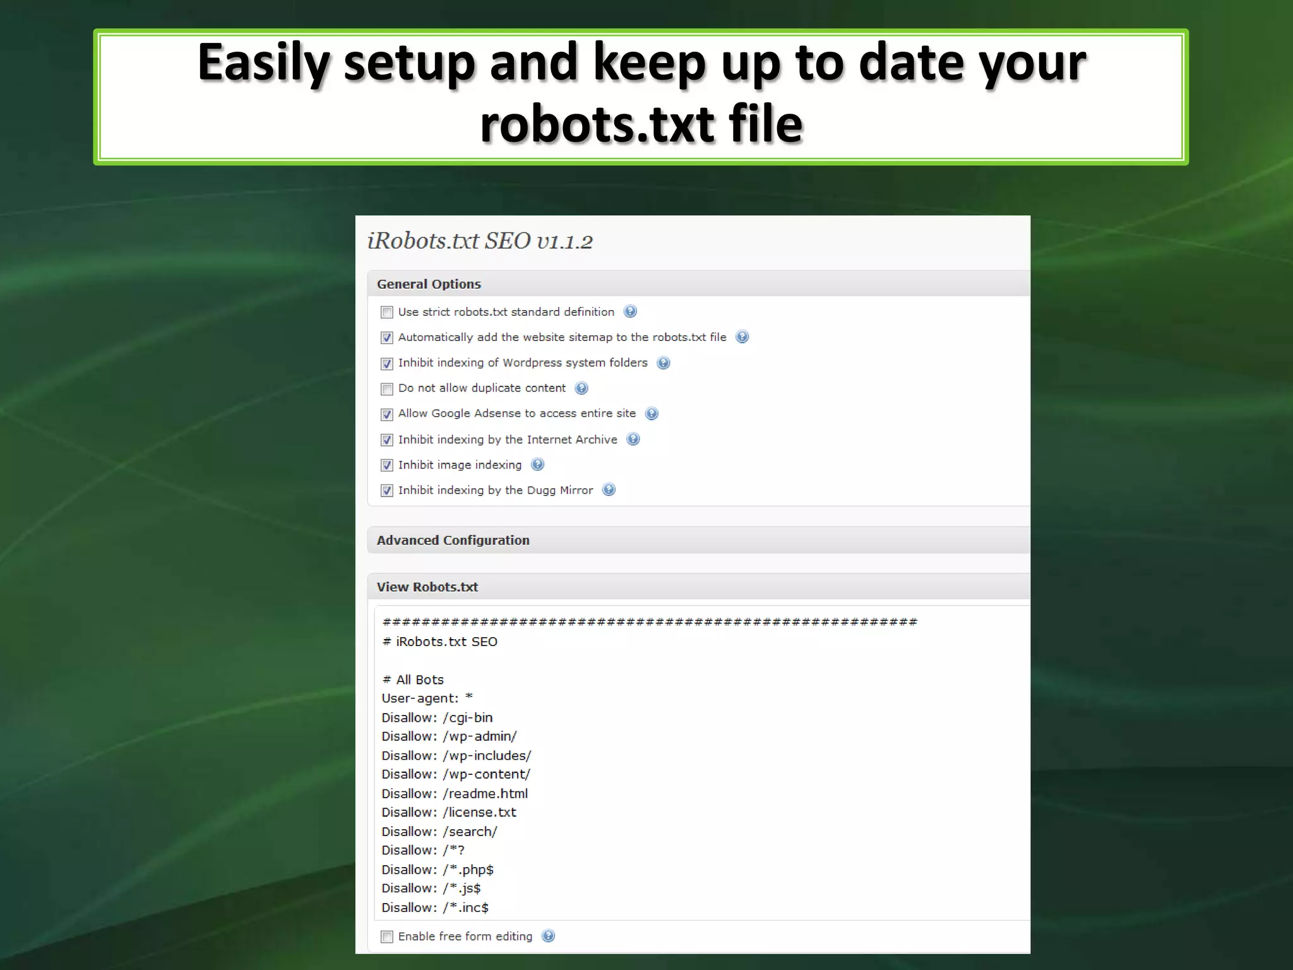Click the 'Disallow: /wp-content/' line

(456, 774)
